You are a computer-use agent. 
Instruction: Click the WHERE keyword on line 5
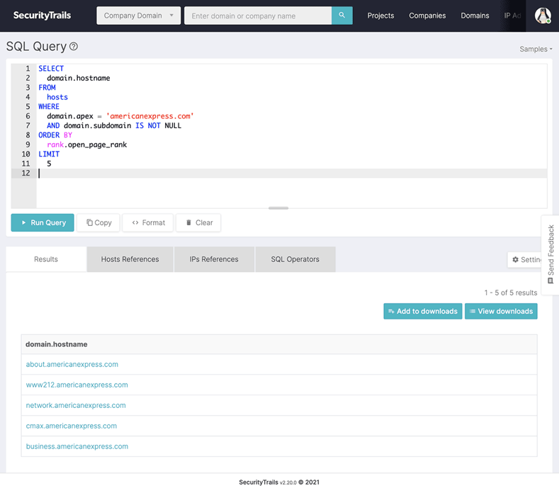pyautogui.click(x=49, y=106)
